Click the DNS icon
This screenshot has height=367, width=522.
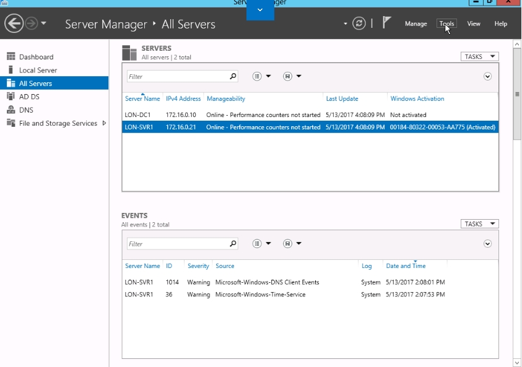pyautogui.click(x=11, y=110)
